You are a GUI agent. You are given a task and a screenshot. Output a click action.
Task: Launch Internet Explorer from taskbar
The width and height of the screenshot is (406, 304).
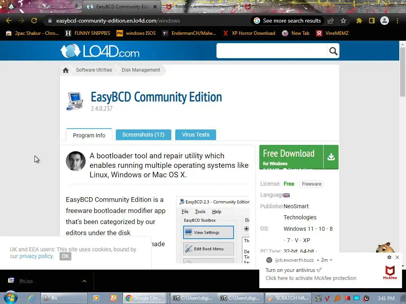point(31,298)
